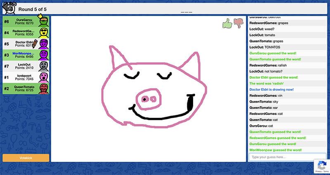The width and height of the screenshot is (330, 175).
Task: Click MoriMoonpaw's purple angry avatar
Action: (x=43, y=55)
